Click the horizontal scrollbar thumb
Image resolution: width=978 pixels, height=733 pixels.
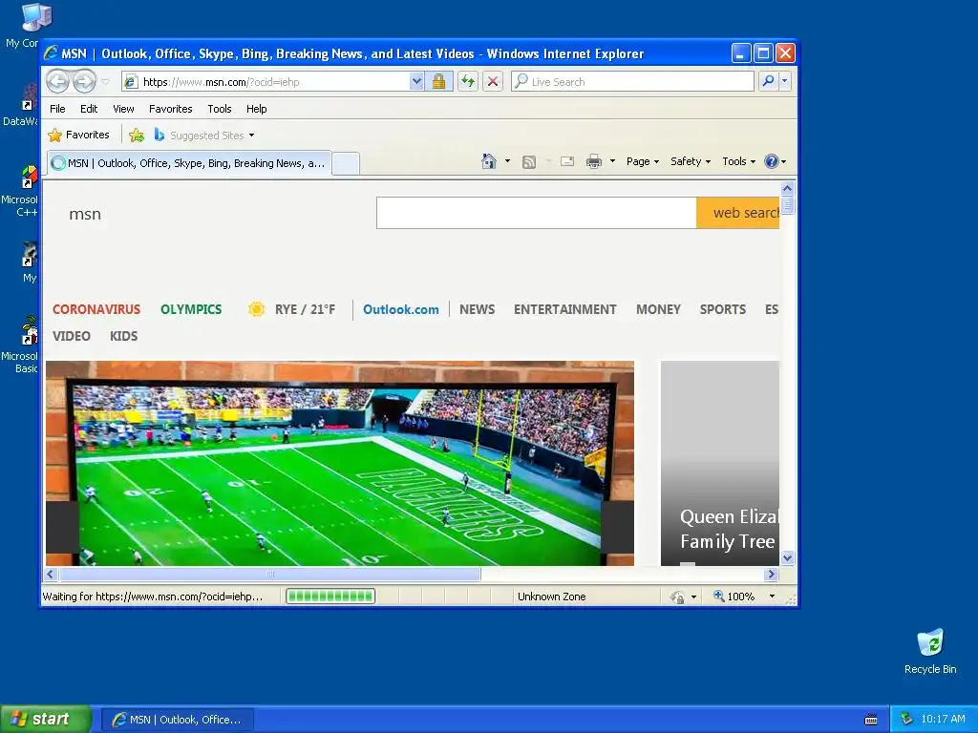click(269, 574)
